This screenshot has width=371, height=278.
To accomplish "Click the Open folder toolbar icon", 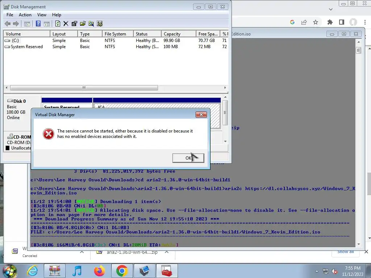I will coord(83,24).
